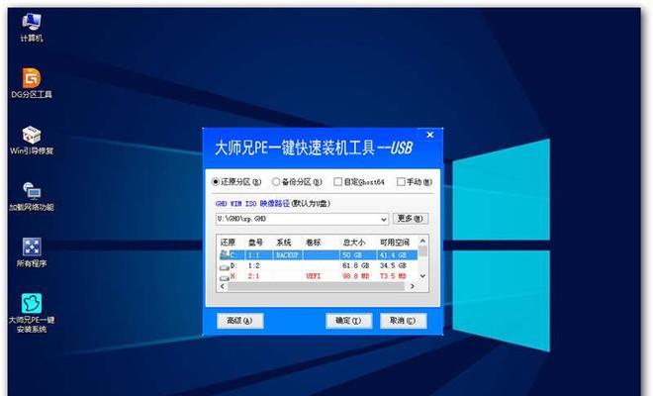Click the 盘号 column header
Viewport: 653px width, 396px height.
(x=255, y=243)
